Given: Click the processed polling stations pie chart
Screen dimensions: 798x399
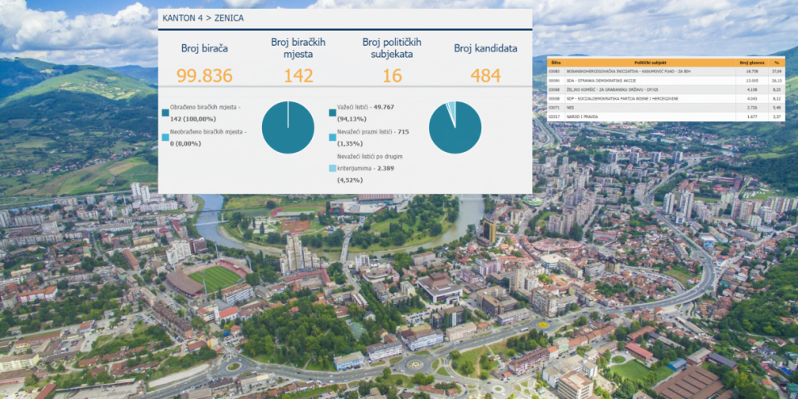Looking at the screenshot, I should click(288, 127).
